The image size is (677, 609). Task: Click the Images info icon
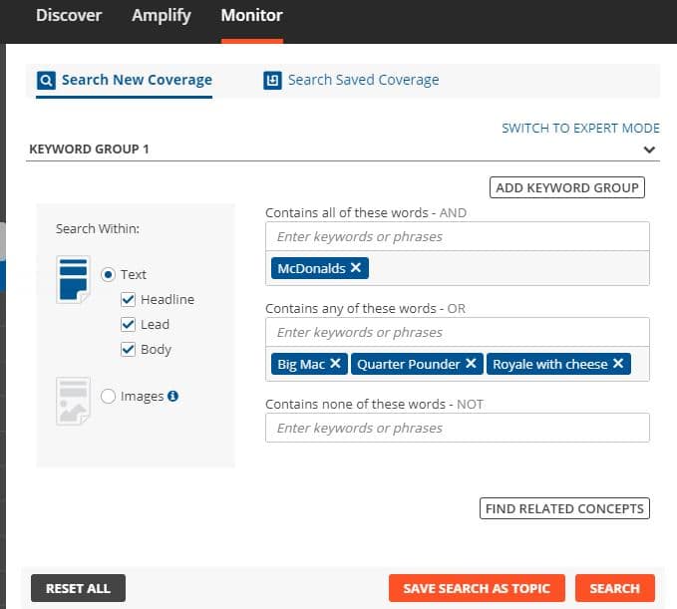click(x=172, y=396)
